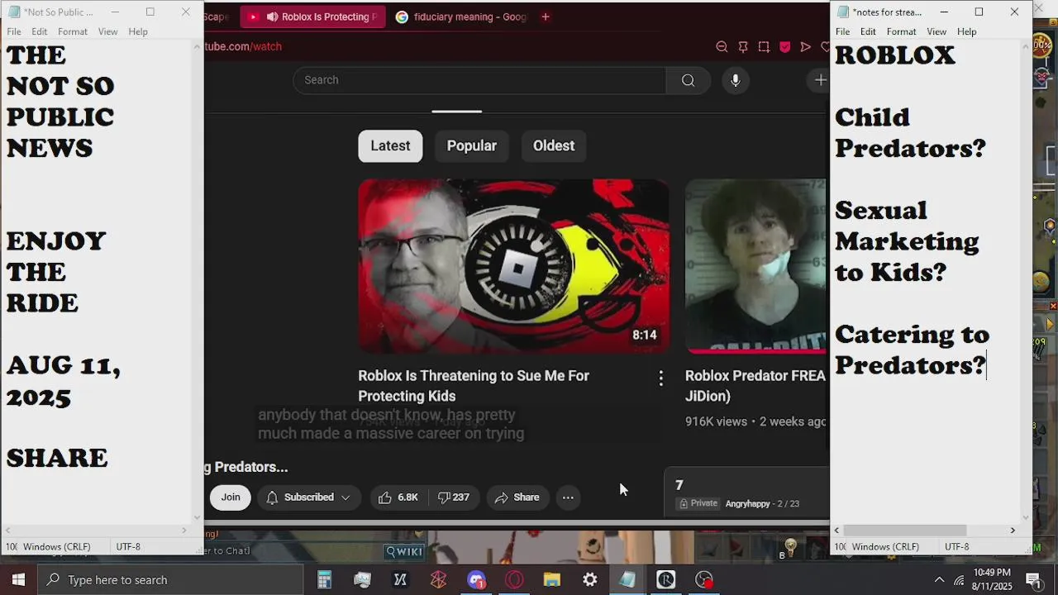Open options menu for Roblox Is Threatening video
The width and height of the screenshot is (1058, 595).
point(660,378)
